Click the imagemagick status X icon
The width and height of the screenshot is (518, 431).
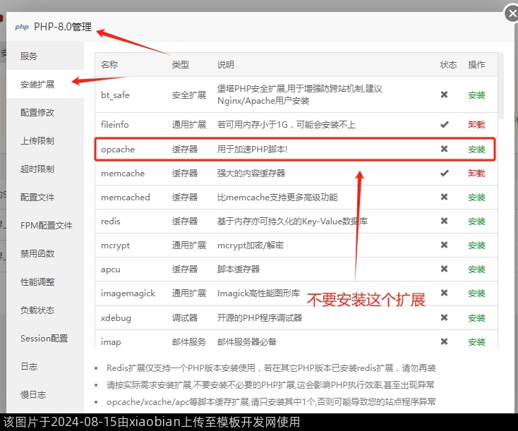click(x=444, y=293)
